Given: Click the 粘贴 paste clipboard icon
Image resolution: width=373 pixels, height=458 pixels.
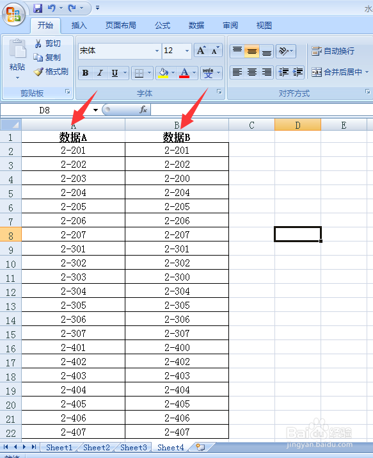Looking at the screenshot, I should tap(17, 49).
